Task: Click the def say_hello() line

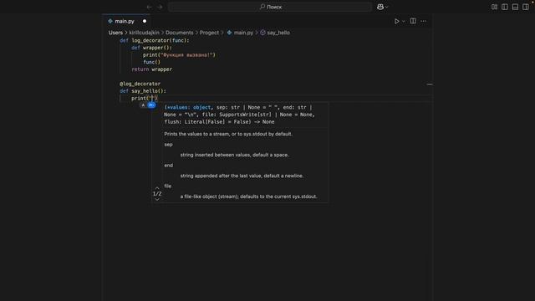Action: pyautogui.click(x=143, y=91)
